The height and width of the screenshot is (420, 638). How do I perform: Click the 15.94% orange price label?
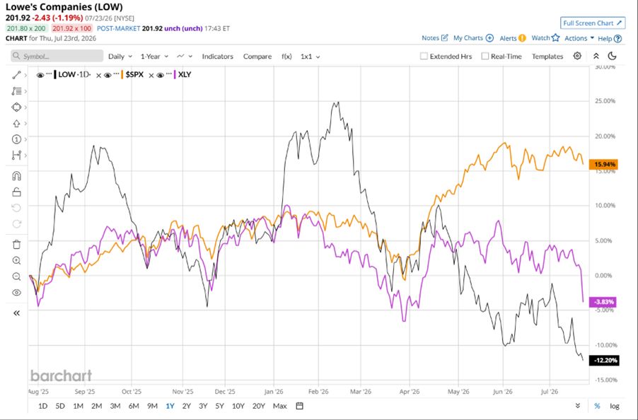click(604, 164)
